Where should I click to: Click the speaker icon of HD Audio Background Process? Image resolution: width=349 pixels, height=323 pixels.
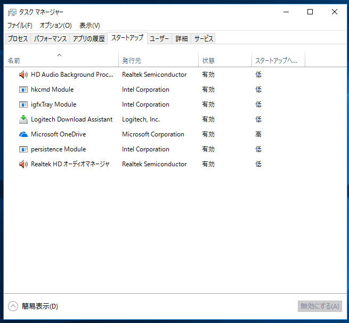[x=23, y=75]
